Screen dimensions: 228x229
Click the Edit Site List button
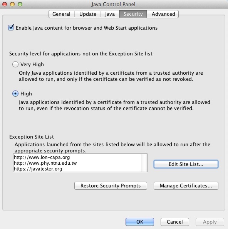point(186,164)
